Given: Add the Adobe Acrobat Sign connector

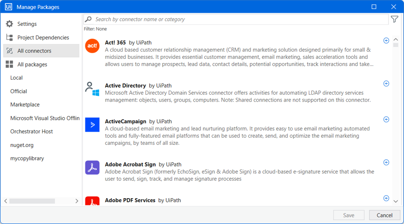Looking at the screenshot, I should point(386,162).
